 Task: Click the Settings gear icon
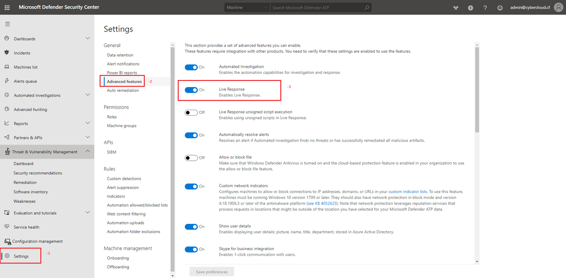point(7,256)
